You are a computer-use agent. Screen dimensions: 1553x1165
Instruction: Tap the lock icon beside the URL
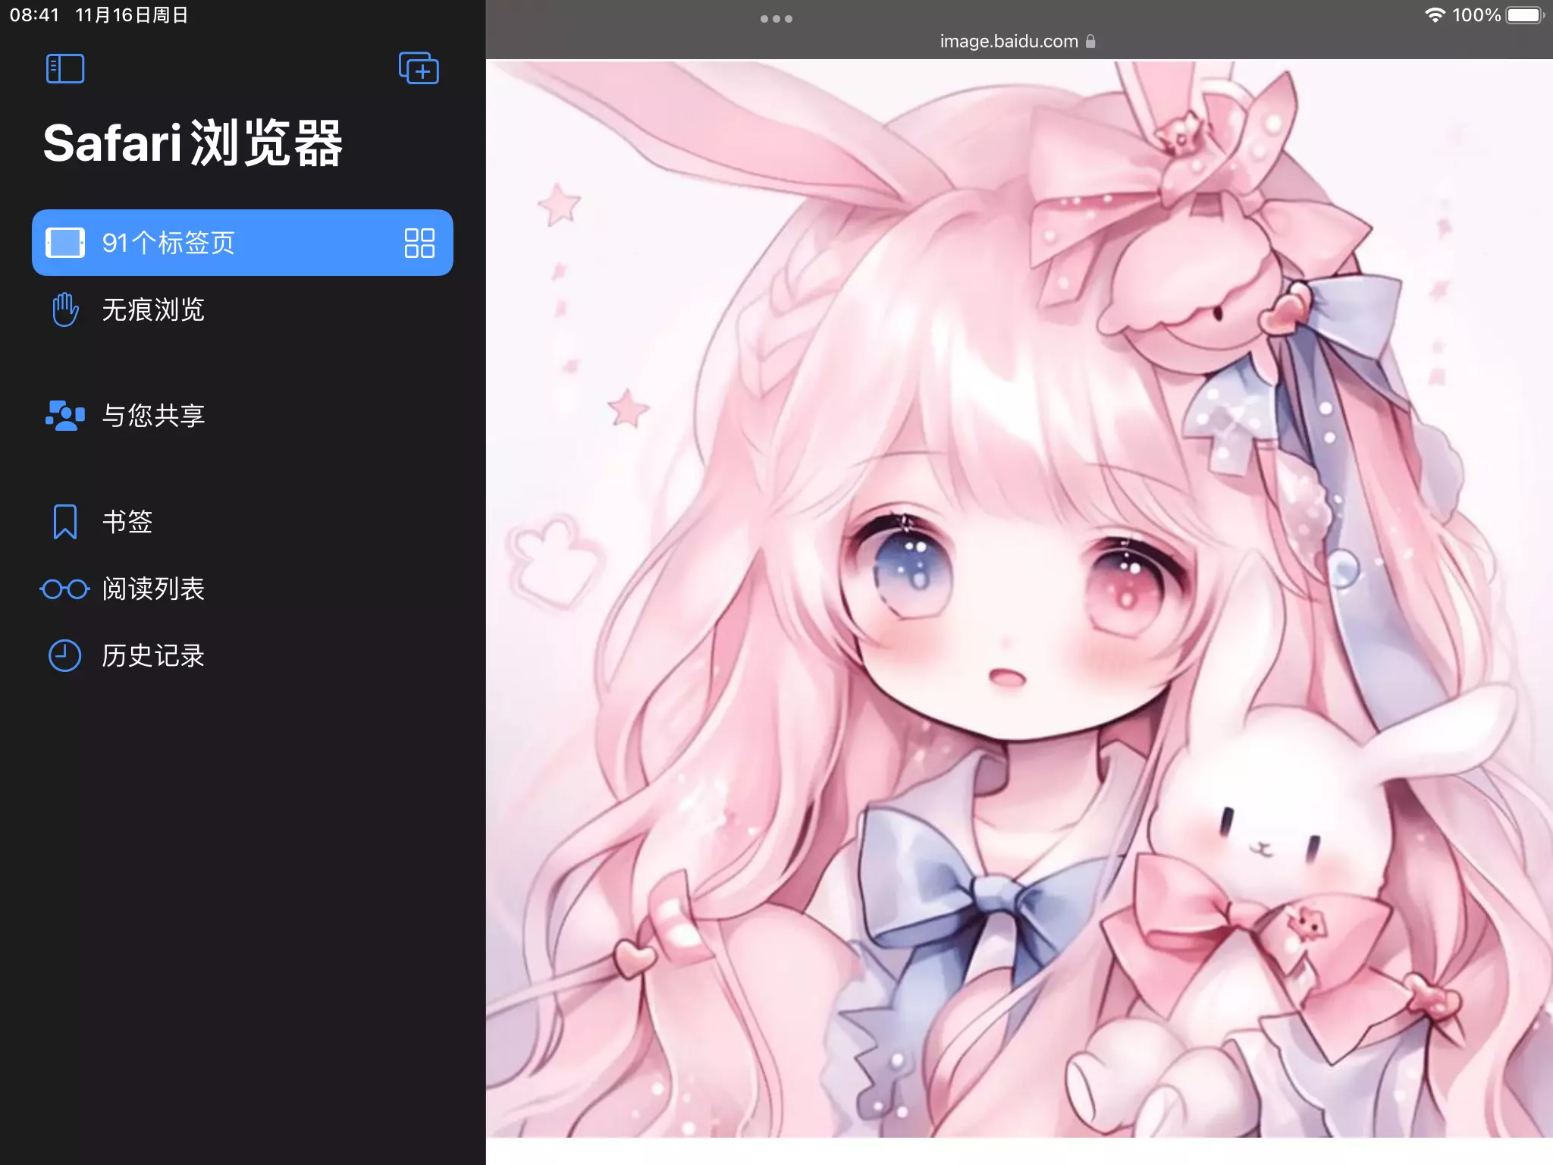pyautogui.click(x=1090, y=42)
